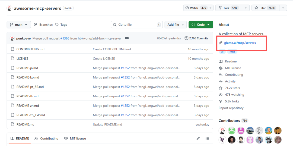The image size is (293, 146).
Task: Open README-pt_BR.md file
Action: [30, 87]
